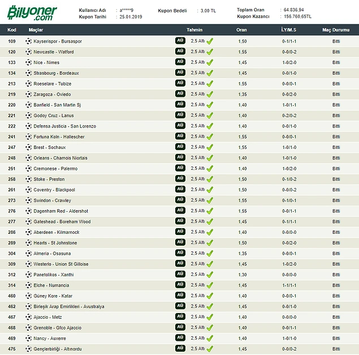The width and height of the screenshot is (359, 355).
Task: Click the football icon beside Nancy - Auxerre
Action: click(x=29, y=338)
